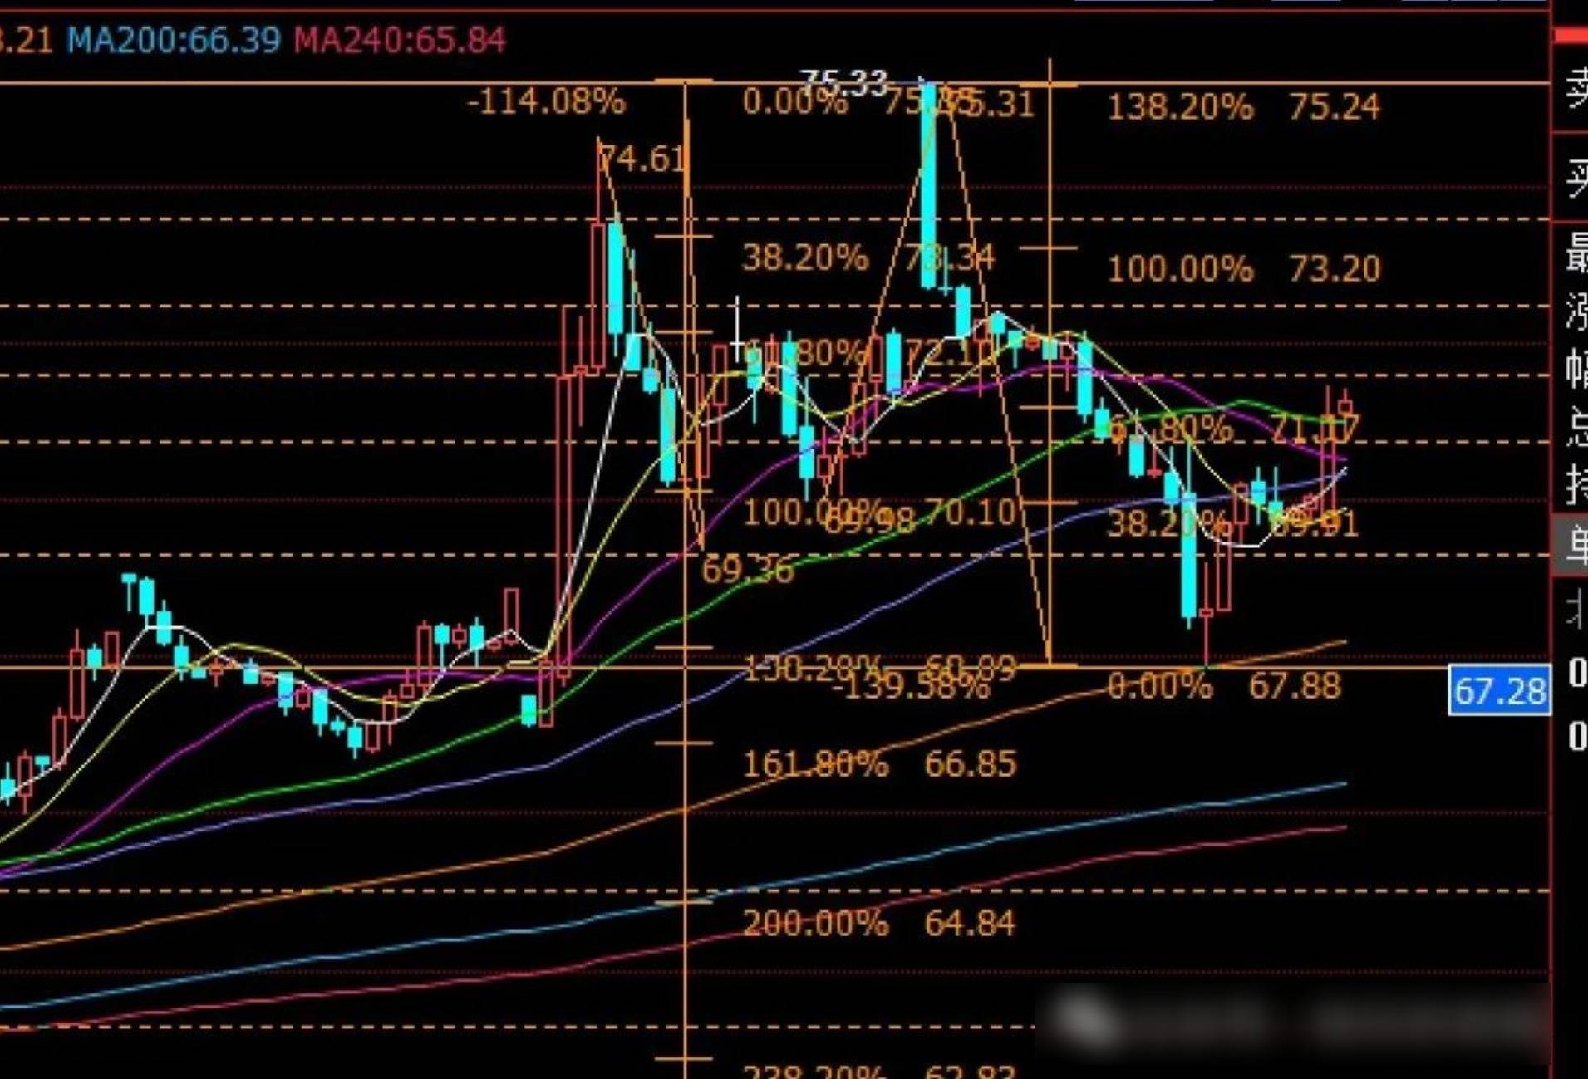1588x1079 pixels.
Task: Click the 70.10 price level value
Action: [x=971, y=513]
